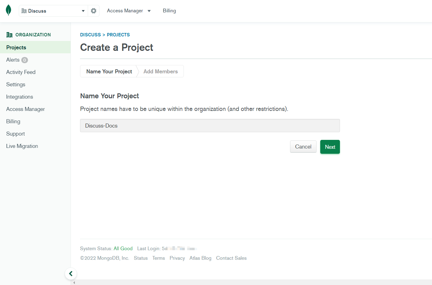Viewport: 432px width, 285px height.
Task: Click the project name input field
Action: coord(210,125)
